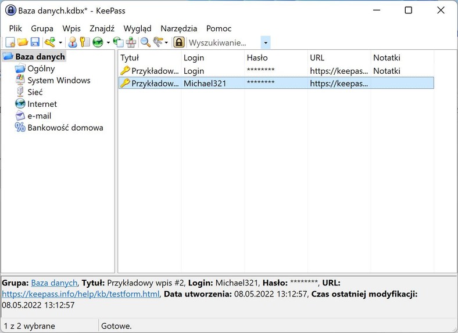This screenshot has height=333, width=458.
Task: Click the Open database folder icon
Action: click(23, 42)
